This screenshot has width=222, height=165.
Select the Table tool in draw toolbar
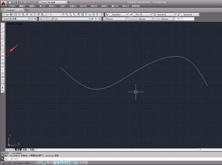2,84
